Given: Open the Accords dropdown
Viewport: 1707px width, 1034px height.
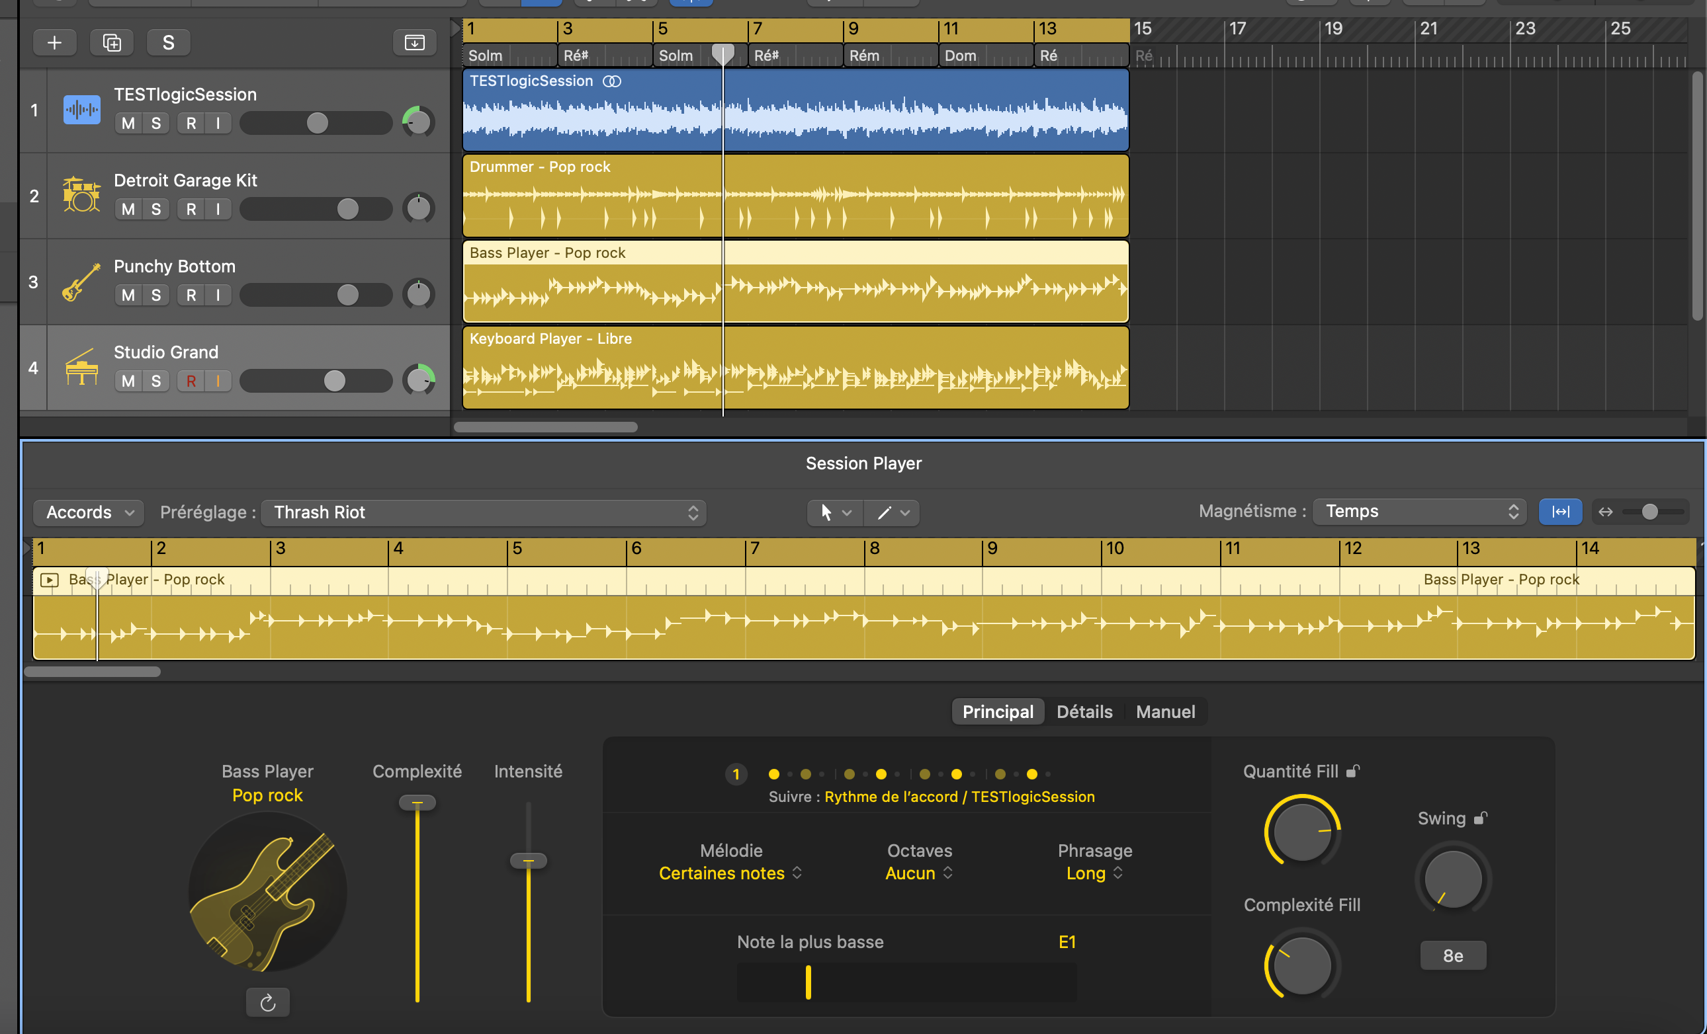Looking at the screenshot, I should (x=88, y=512).
